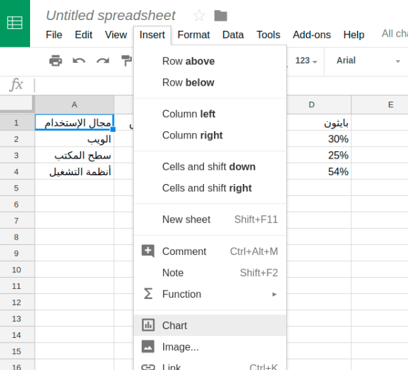Rename the Untitled spreadsheet title
This screenshot has width=408, height=370.
point(111,15)
